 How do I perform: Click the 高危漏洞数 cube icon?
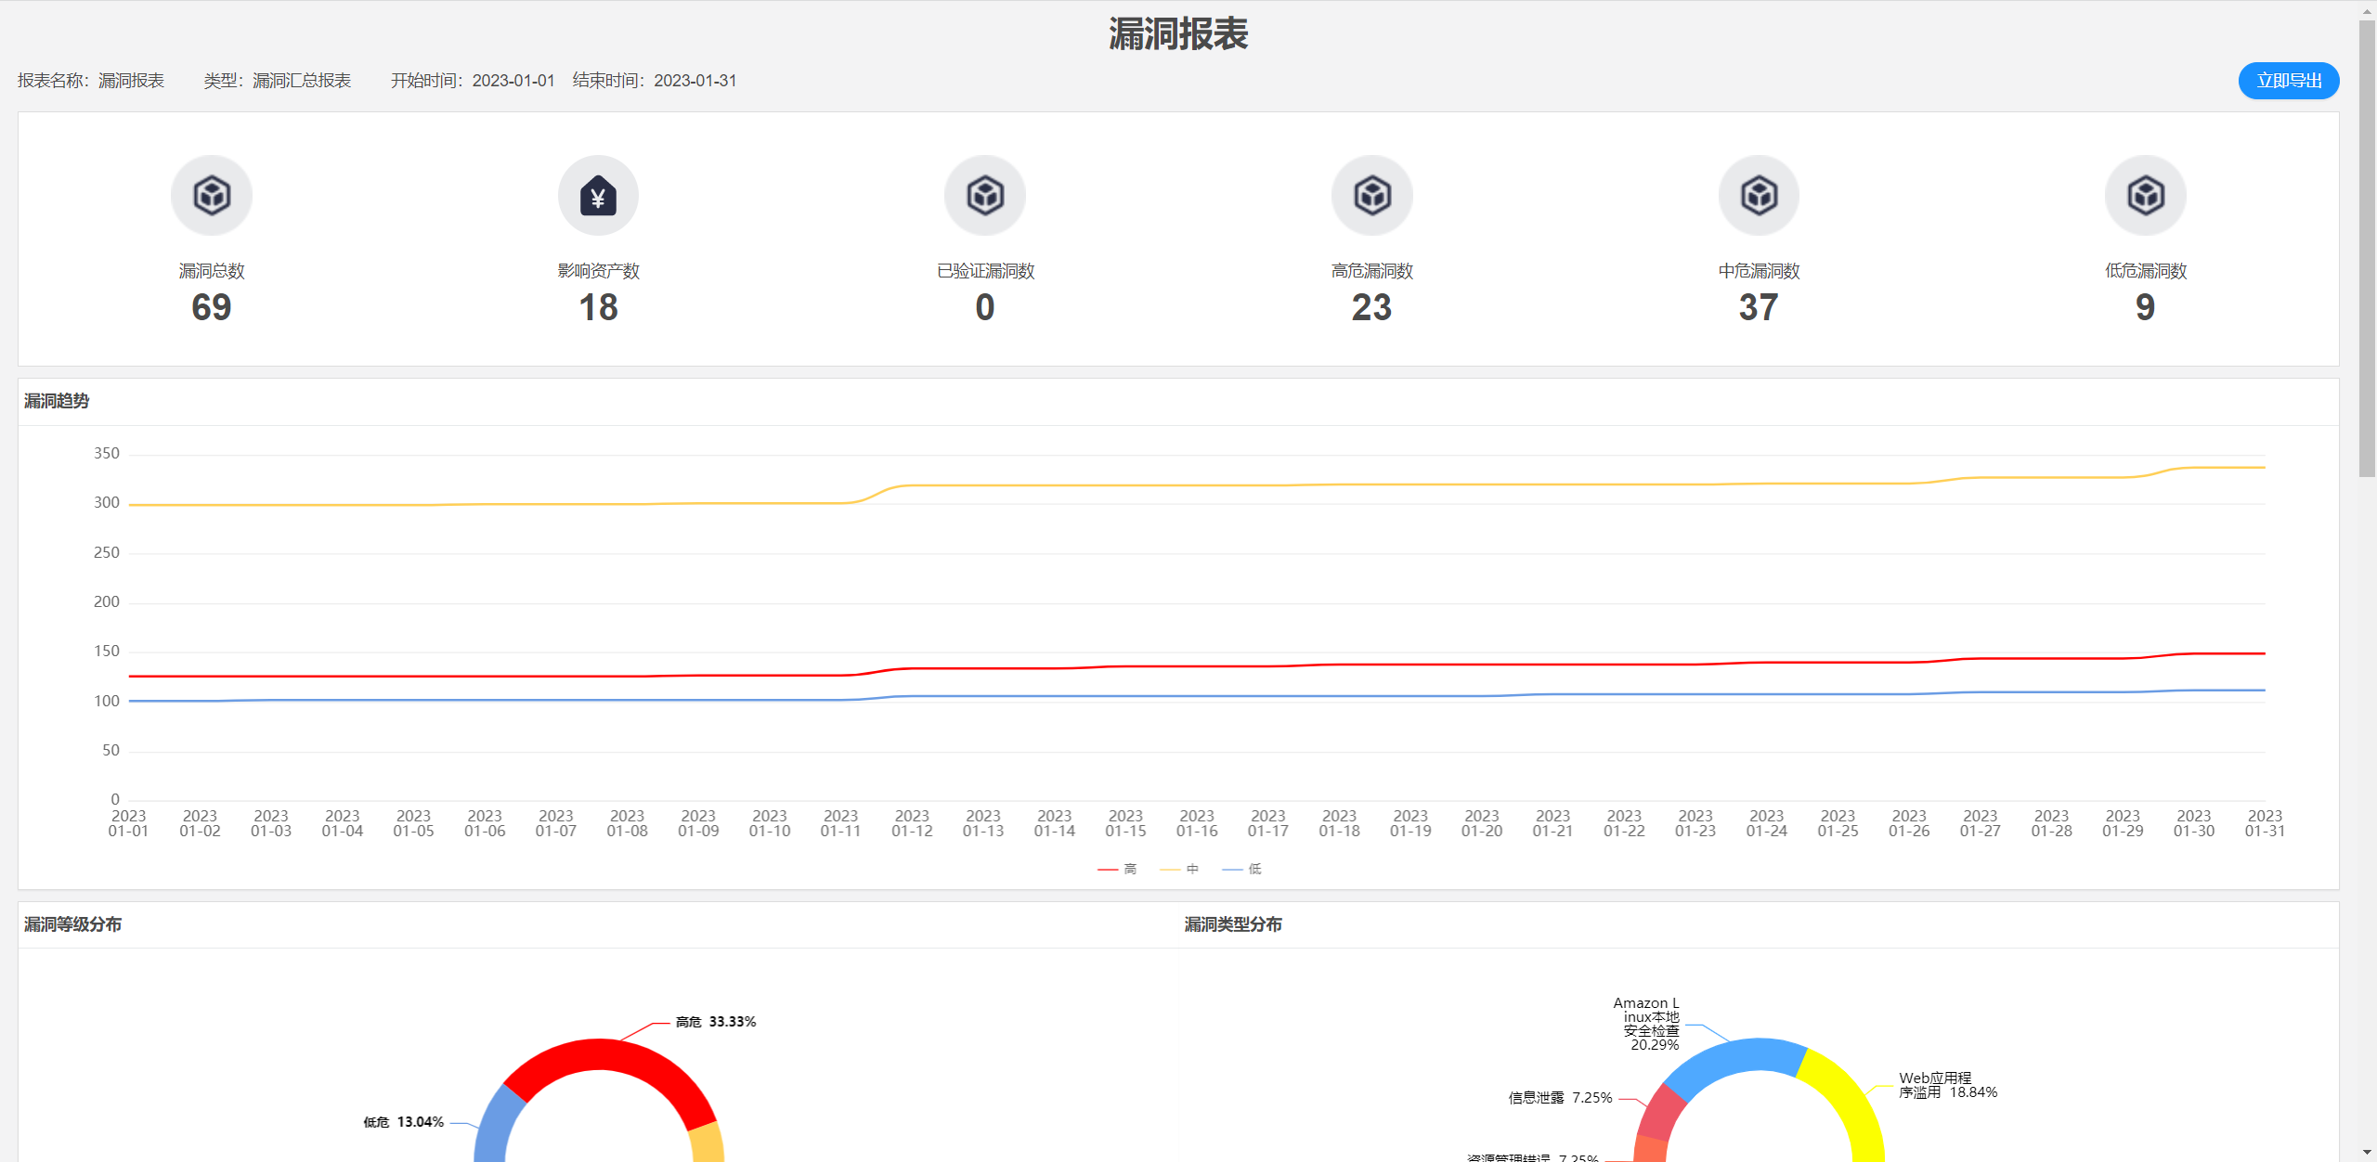(1371, 195)
